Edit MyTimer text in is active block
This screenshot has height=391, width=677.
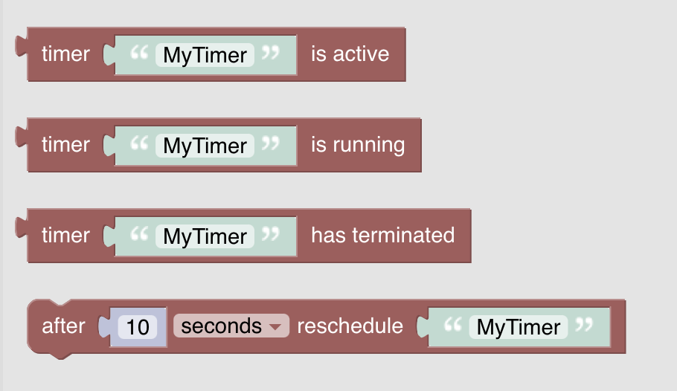[205, 55]
